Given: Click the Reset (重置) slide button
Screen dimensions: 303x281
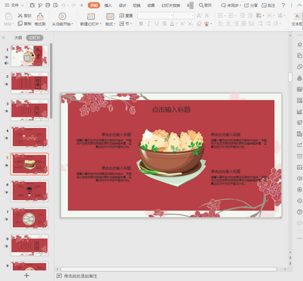Looking at the screenshot, I should 126,16.
